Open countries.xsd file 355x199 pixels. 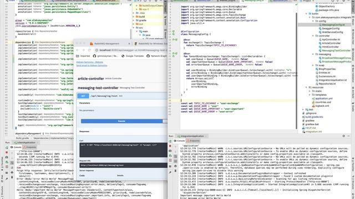(323, 102)
